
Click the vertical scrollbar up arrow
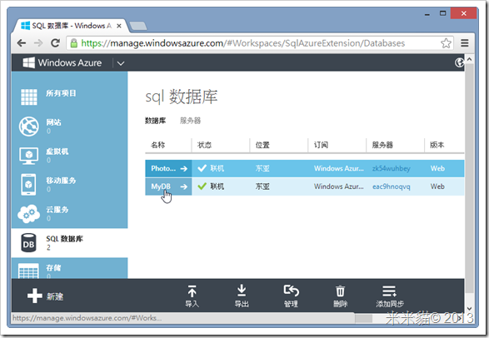tap(469, 59)
